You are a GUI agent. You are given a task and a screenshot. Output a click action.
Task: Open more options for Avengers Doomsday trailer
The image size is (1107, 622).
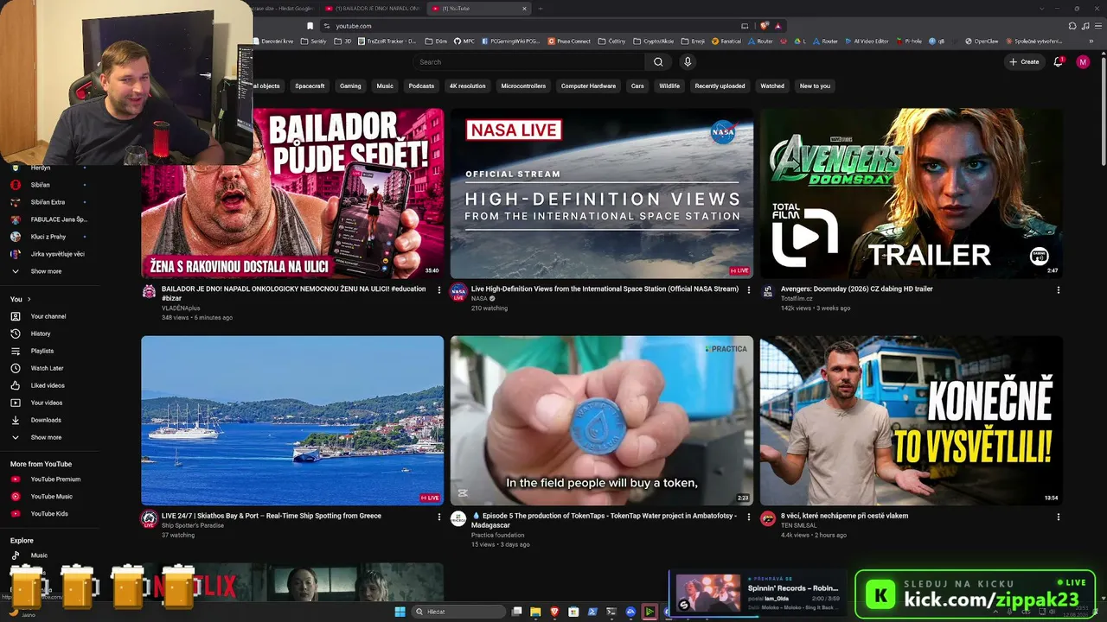1058,289
